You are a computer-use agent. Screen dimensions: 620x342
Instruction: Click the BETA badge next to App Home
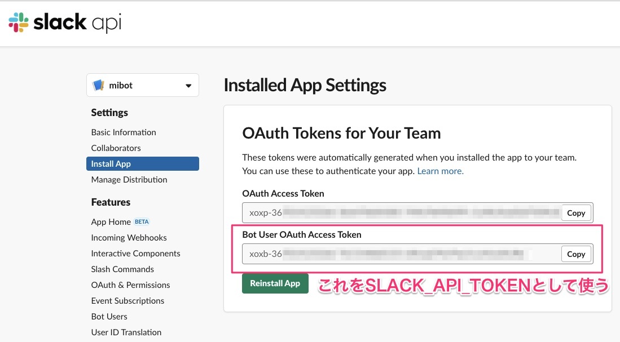point(142,221)
